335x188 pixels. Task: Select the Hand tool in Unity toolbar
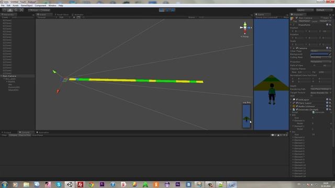[x=4, y=10]
